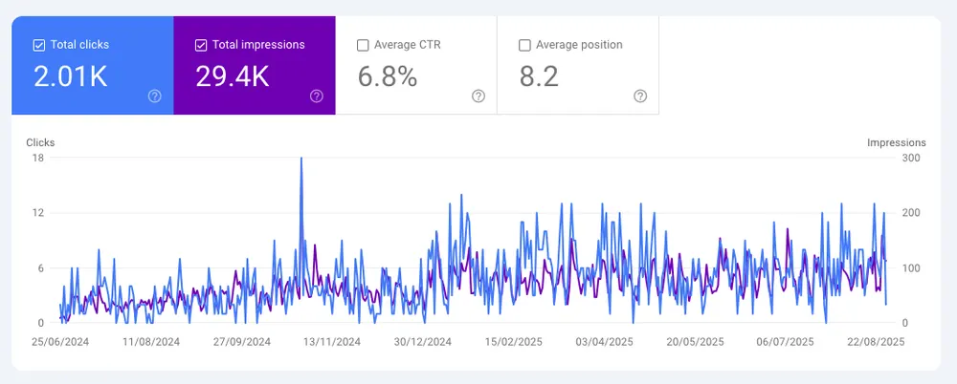Click the 06/07/2025 date label

click(x=785, y=342)
